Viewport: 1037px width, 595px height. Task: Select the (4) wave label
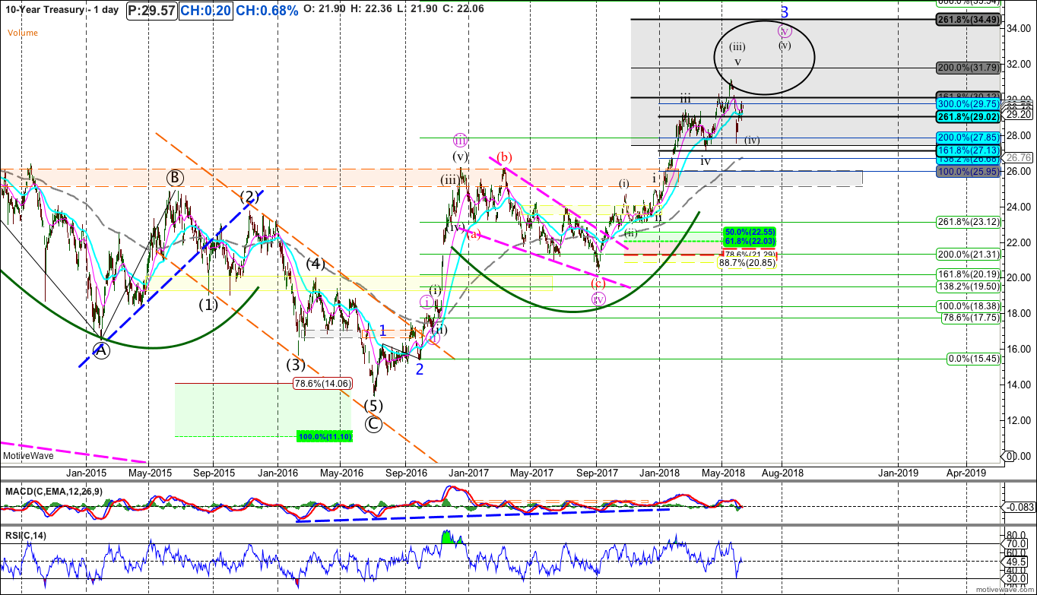316,264
